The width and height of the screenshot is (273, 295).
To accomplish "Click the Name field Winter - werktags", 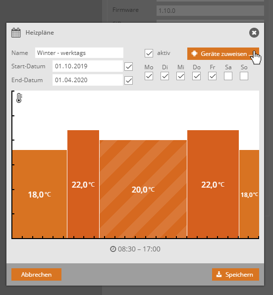I will coord(79,52).
